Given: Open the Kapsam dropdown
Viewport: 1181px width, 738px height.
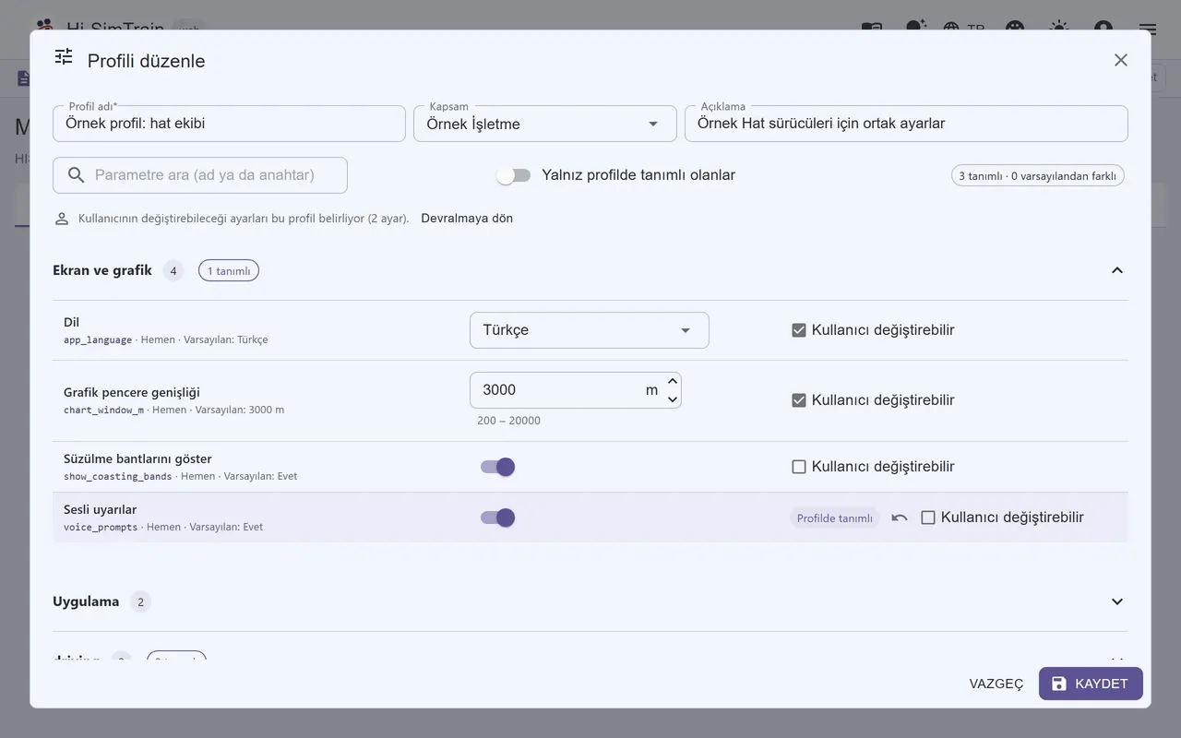Looking at the screenshot, I should (x=545, y=124).
